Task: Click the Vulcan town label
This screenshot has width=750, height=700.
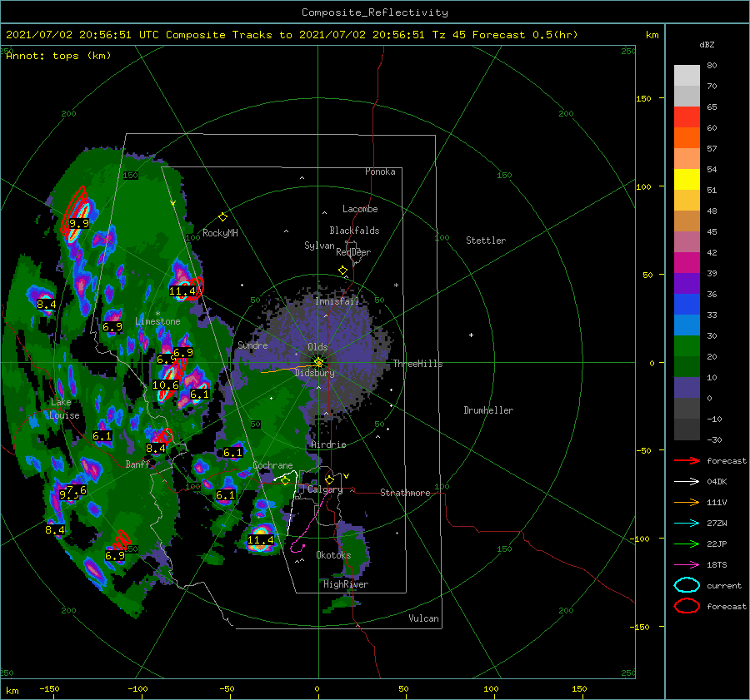Action: tap(423, 618)
